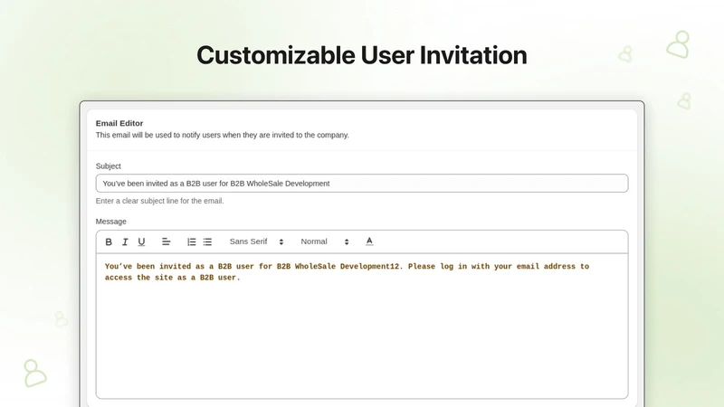Click the 'Subject' field label
Image resolution: width=724 pixels, height=407 pixels.
point(108,166)
